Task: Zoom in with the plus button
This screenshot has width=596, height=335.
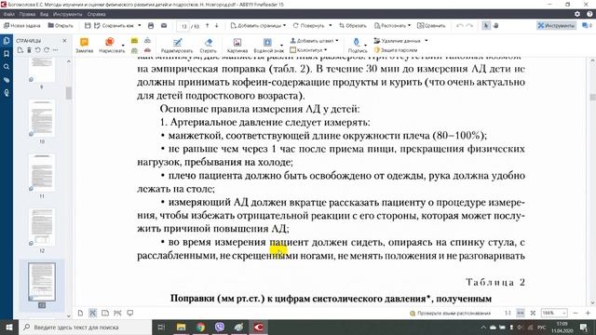Action: click(x=588, y=313)
